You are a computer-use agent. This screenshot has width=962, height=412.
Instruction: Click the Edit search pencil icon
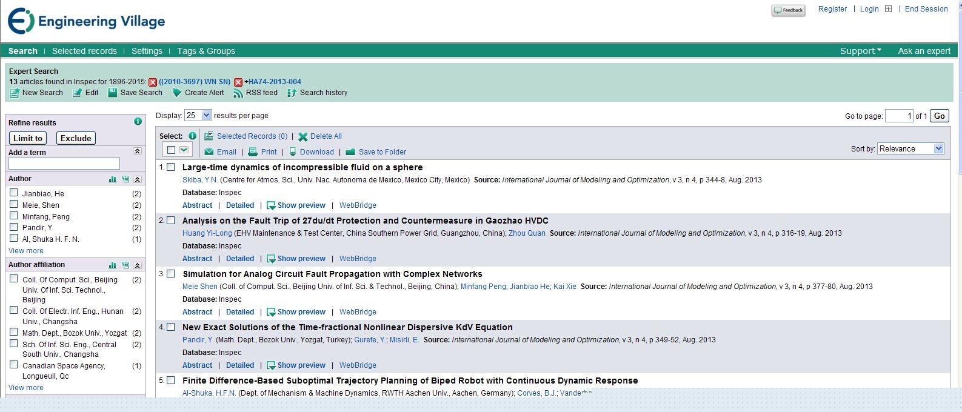(77, 93)
